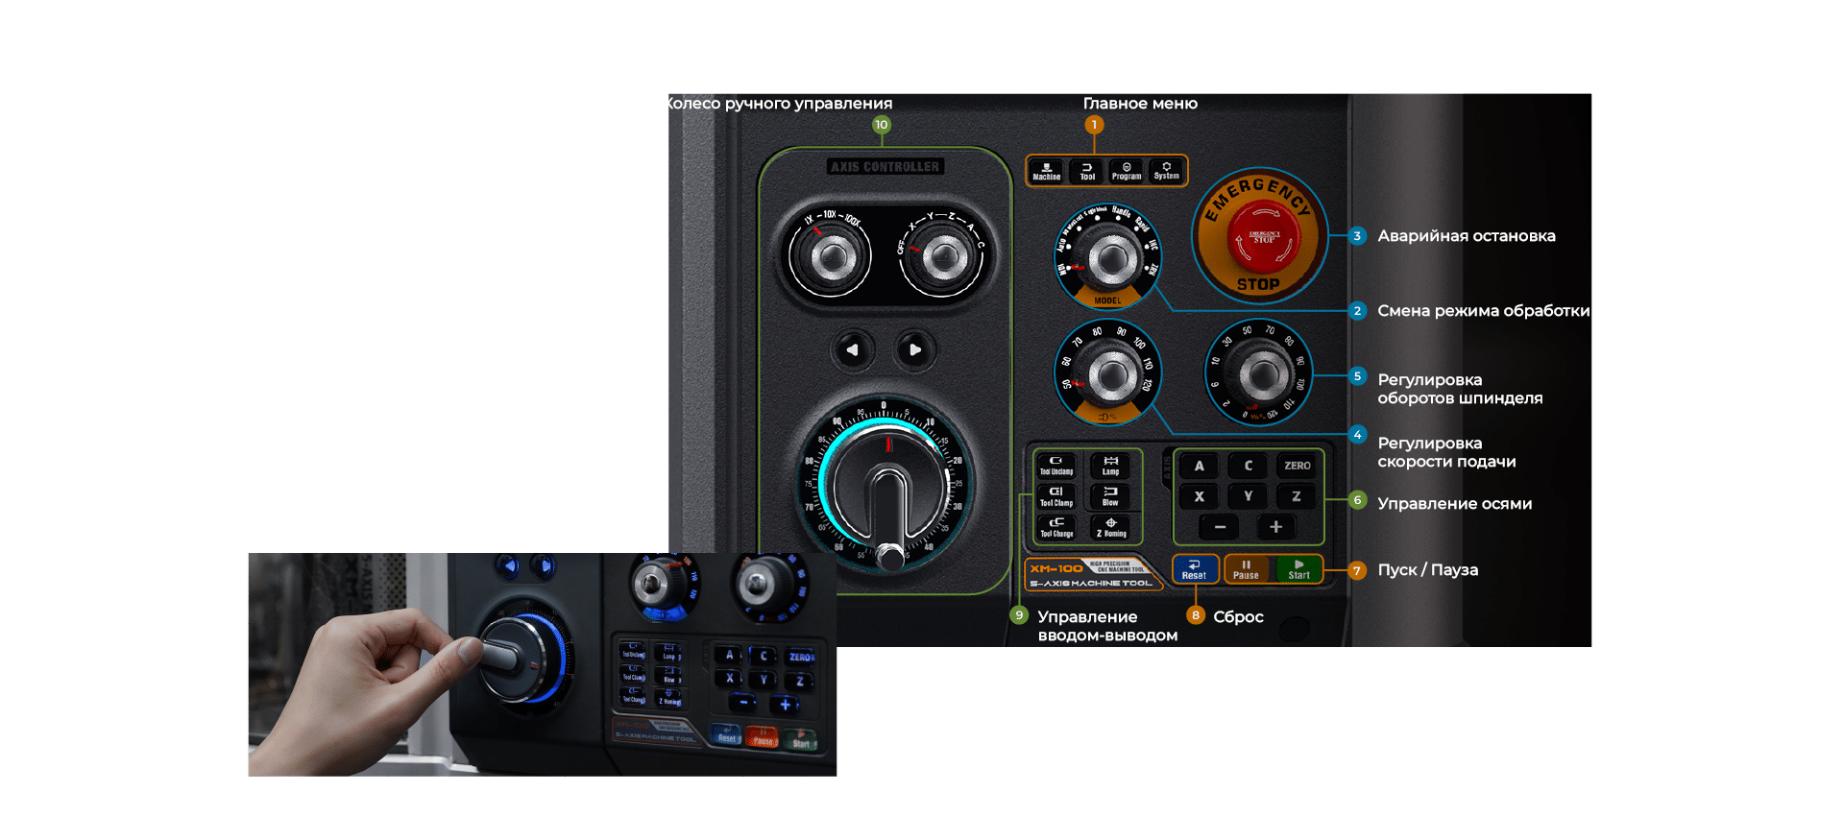The height and width of the screenshot is (816, 1844).
Task: Select the Tool menu button
Action: click(x=1087, y=171)
